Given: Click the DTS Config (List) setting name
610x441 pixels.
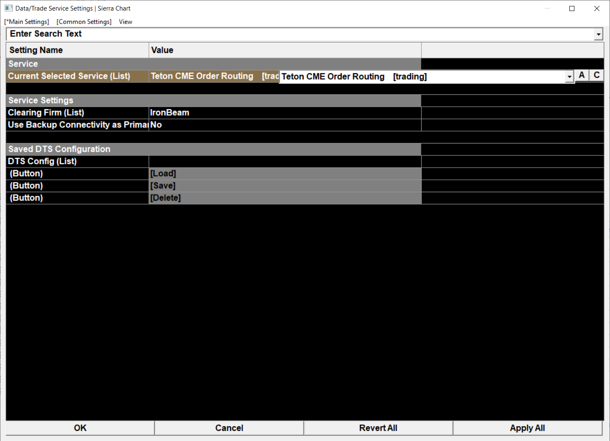Looking at the screenshot, I should tap(77, 161).
